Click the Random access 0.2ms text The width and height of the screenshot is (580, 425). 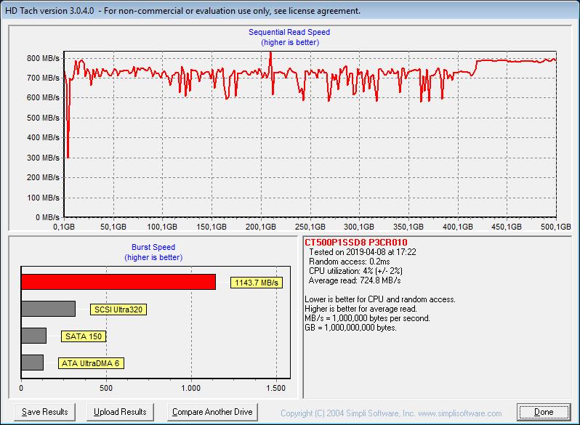pos(349,262)
